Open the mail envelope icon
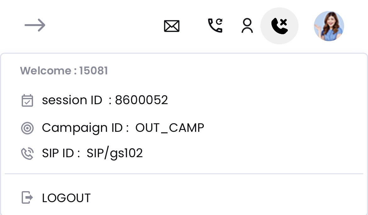Image resolution: width=368 pixels, height=215 pixels. pyautogui.click(x=172, y=26)
